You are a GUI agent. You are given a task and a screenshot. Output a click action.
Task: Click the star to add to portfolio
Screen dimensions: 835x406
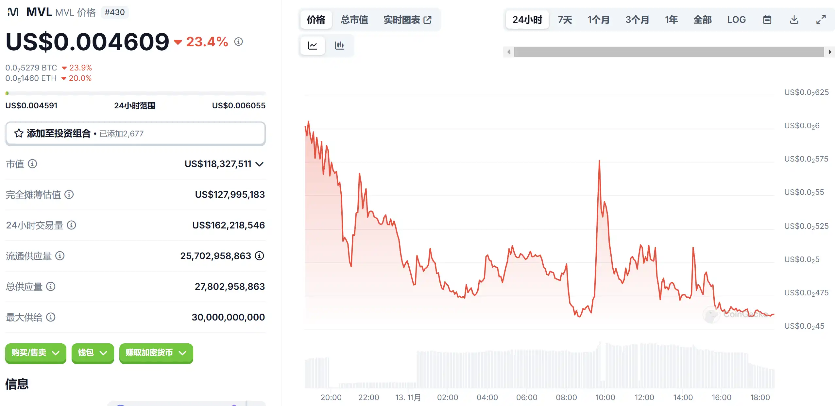click(x=19, y=133)
